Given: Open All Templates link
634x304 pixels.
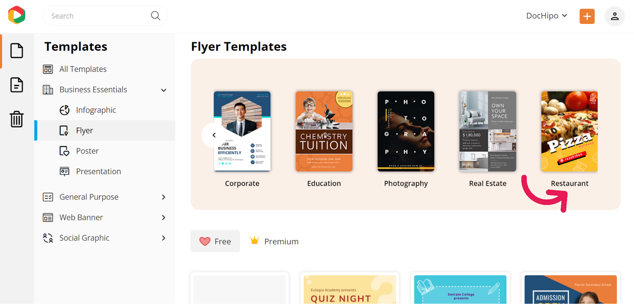Looking at the screenshot, I should [x=83, y=69].
